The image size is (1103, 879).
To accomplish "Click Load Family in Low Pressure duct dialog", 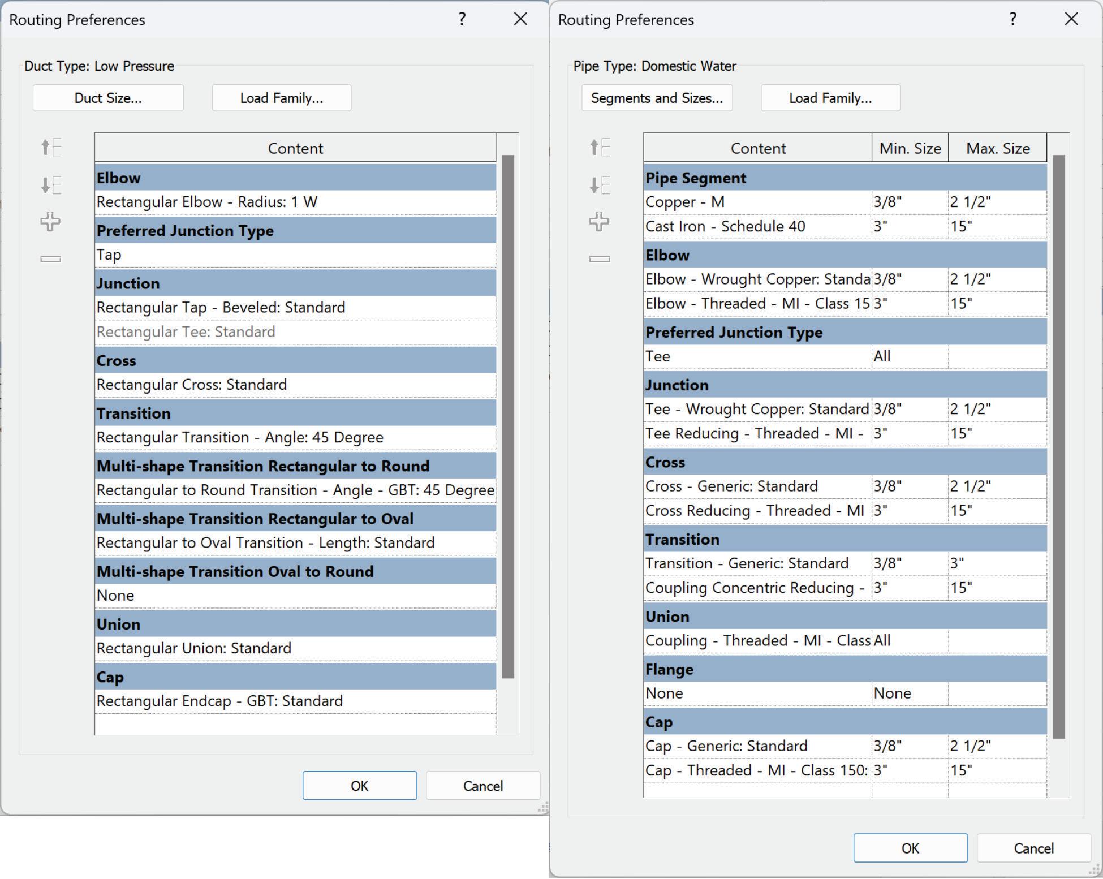I will click(281, 98).
